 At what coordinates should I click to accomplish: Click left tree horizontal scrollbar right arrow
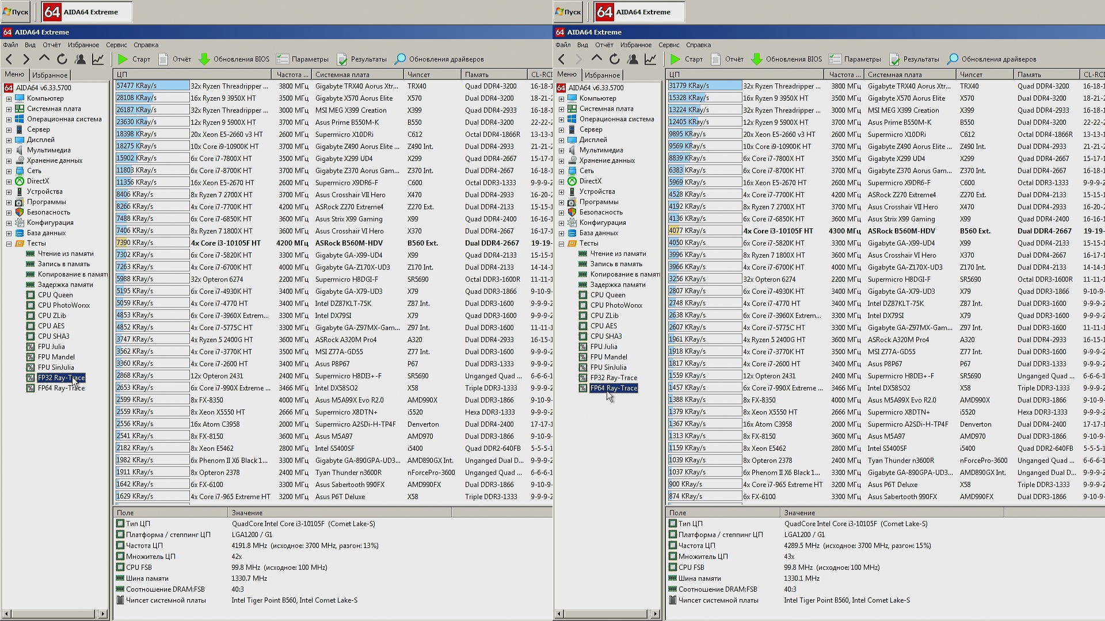103,614
